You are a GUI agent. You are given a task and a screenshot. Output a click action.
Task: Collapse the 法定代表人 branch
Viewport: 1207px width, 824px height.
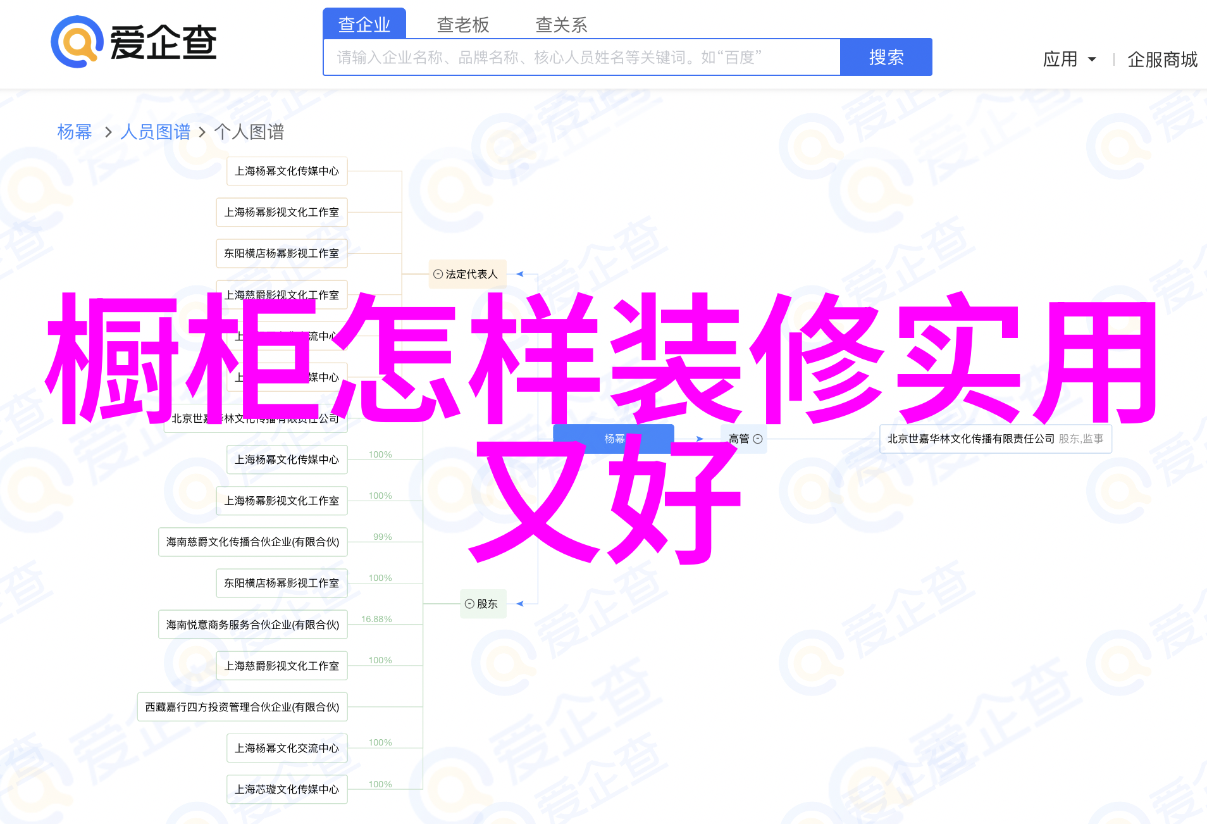point(438,274)
